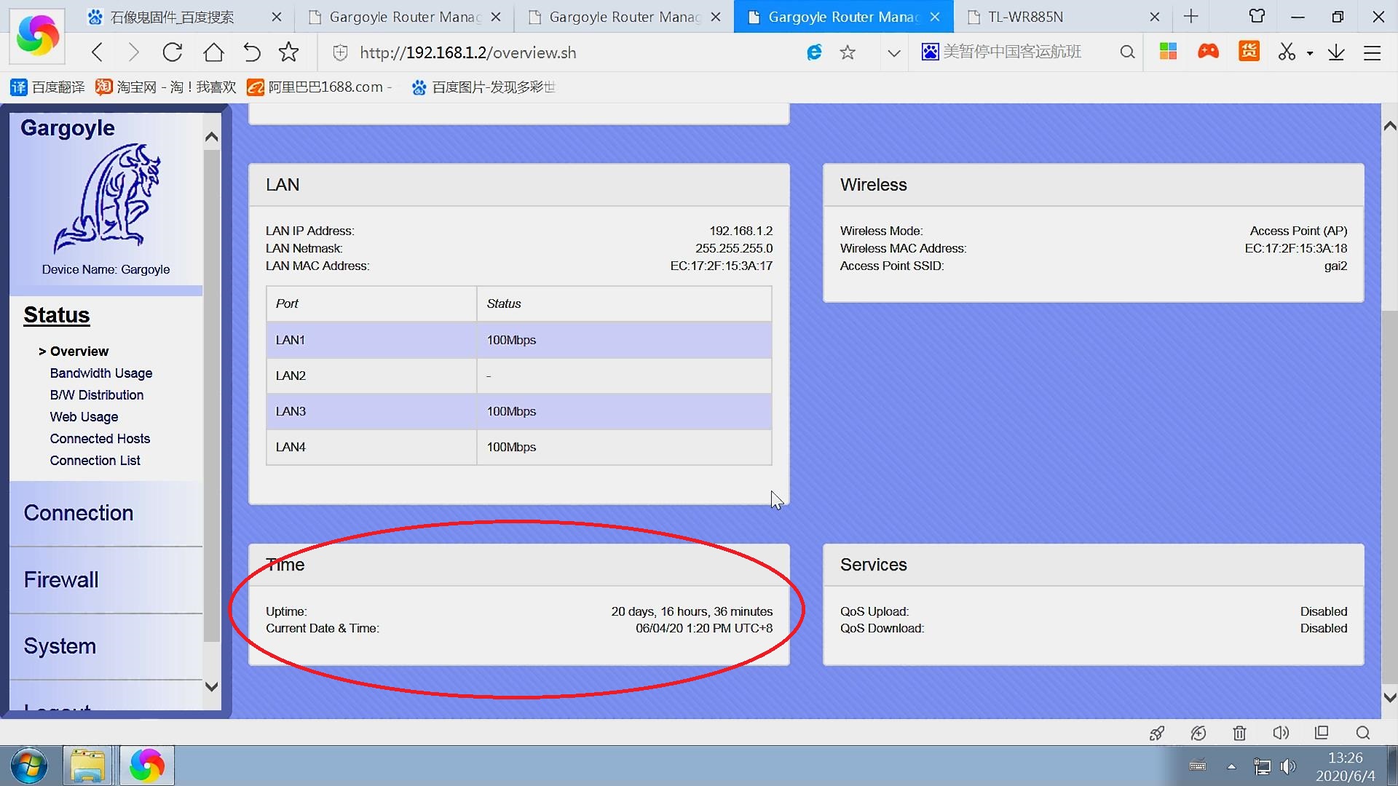Open Windows Start menu button
1398x786 pixels.
click(30, 766)
